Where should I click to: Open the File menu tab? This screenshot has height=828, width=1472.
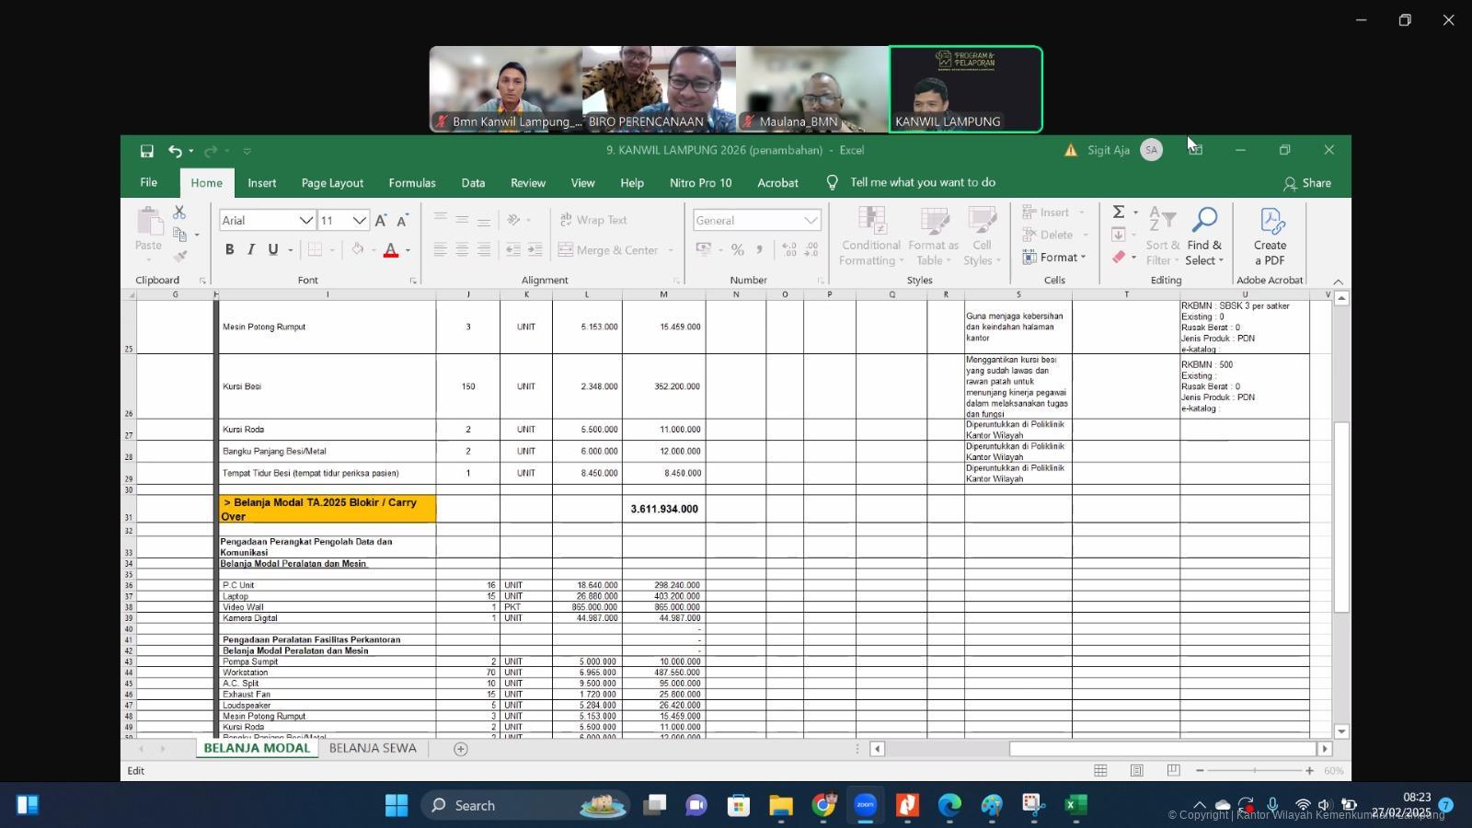[x=148, y=182]
